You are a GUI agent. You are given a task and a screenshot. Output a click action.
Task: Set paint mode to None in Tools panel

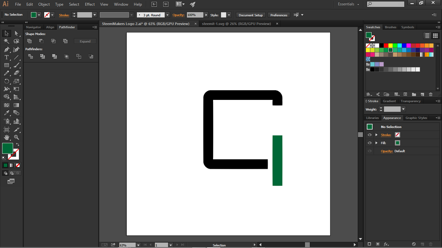coord(18,165)
